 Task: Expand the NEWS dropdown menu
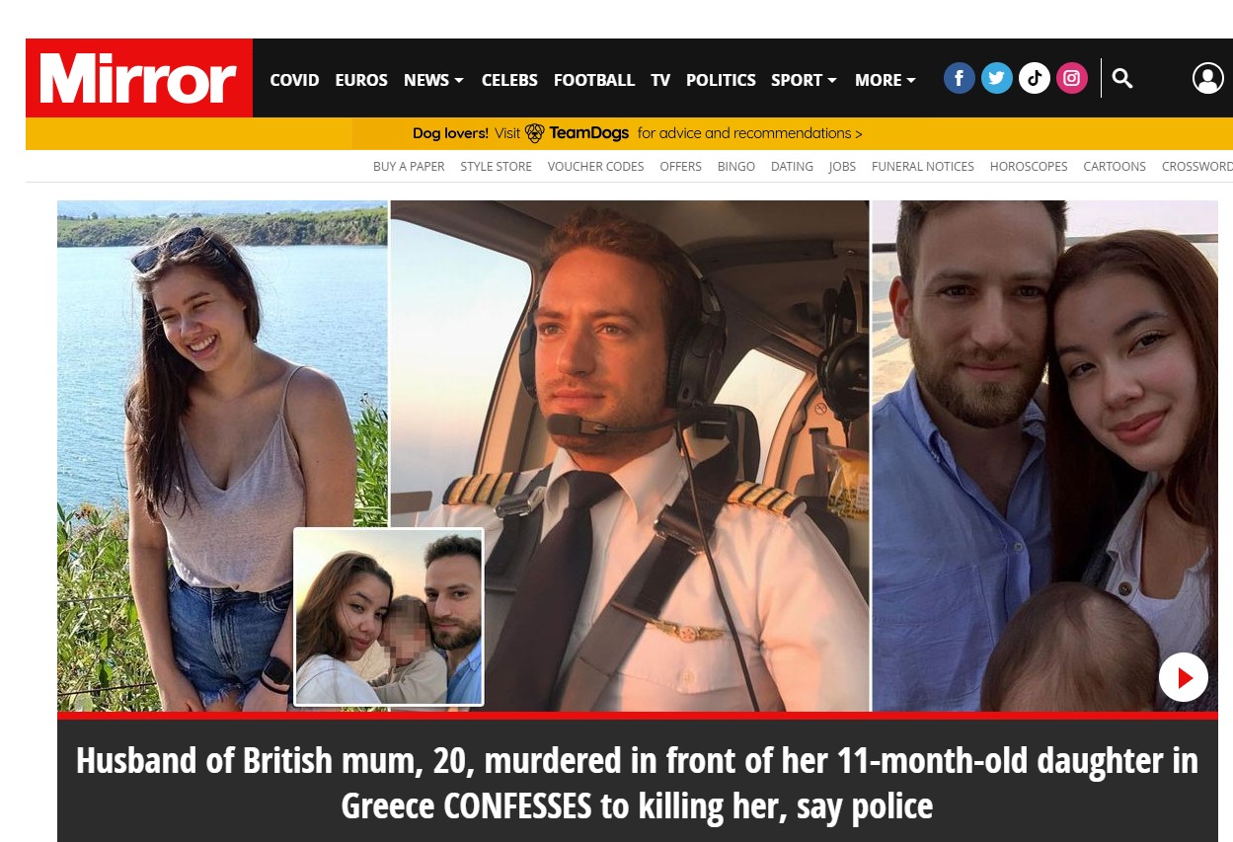click(x=433, y=80)
